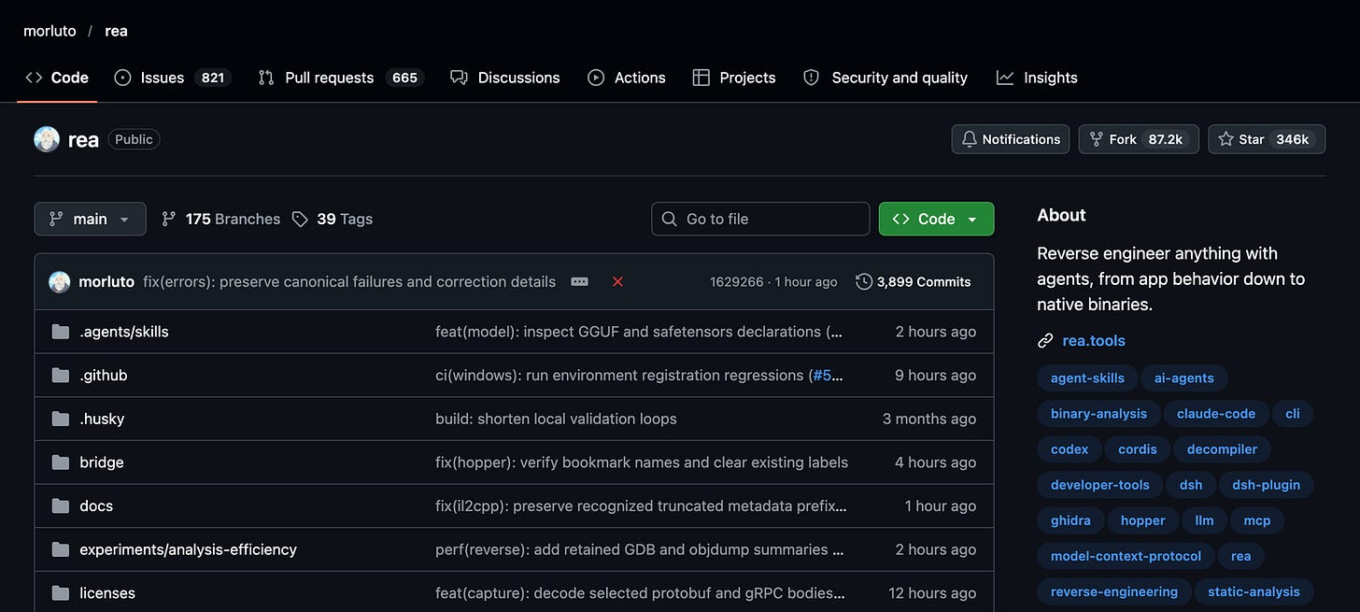This screenshot has height=612, width=1360.
Task: Click the hopper topic tag
Action: coord(1143,520)
